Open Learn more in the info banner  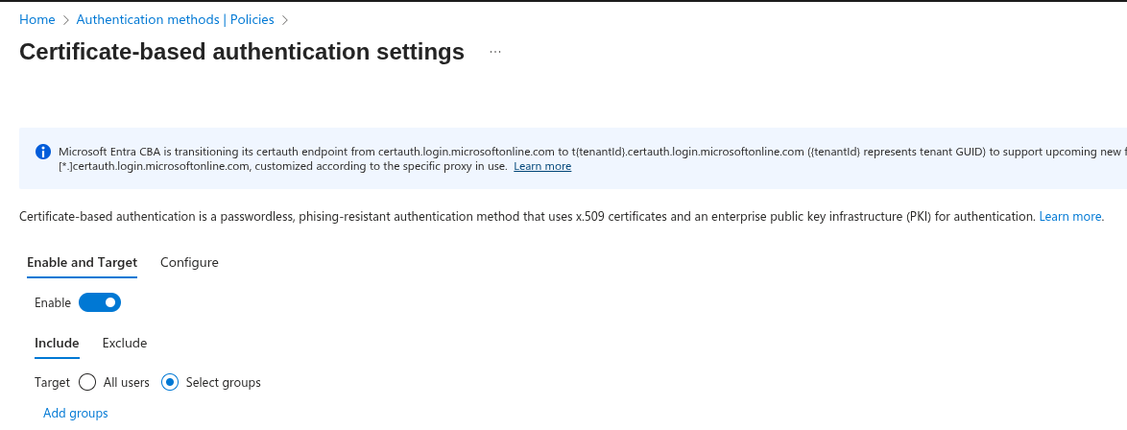pyautogui.click(x=542, y=166)
